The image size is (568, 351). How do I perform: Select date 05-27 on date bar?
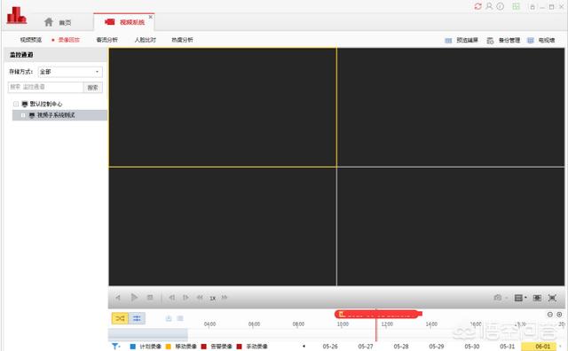366,347
